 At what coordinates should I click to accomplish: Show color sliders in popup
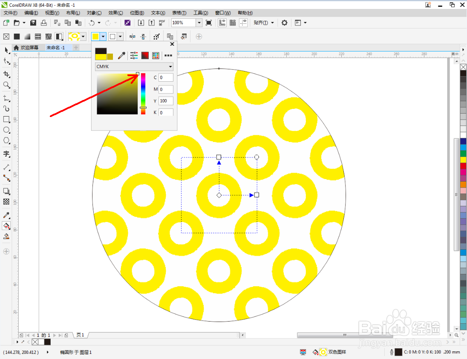click(134, 55)
